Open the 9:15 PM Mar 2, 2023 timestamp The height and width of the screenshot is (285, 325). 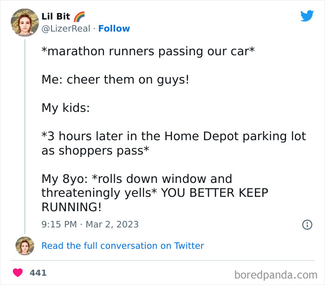(x=90, y=225)
